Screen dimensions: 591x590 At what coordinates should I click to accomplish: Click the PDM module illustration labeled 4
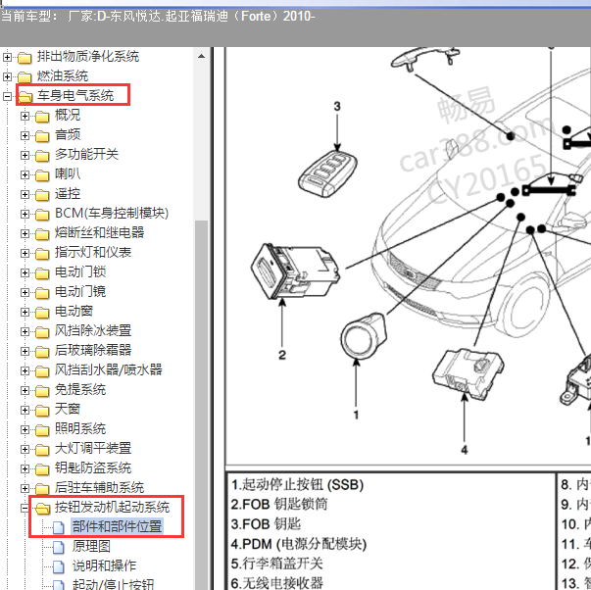click(x=468, y=372)
